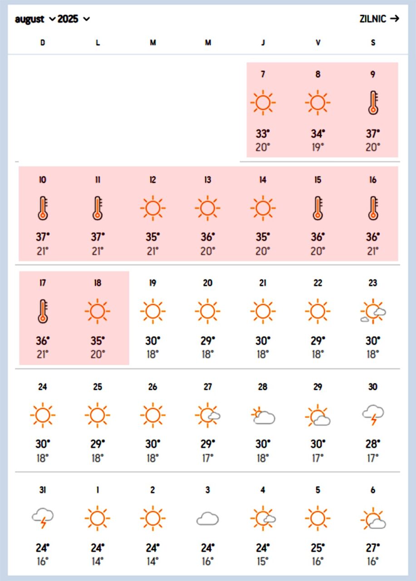Open the august month dropdown

click(x=35, y=19)
